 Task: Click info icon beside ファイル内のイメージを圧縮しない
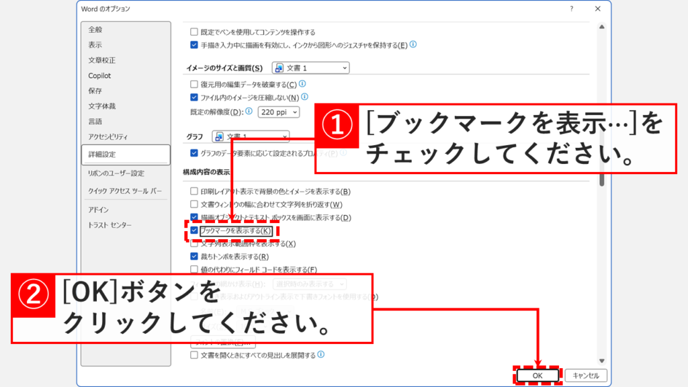(304, 97)
